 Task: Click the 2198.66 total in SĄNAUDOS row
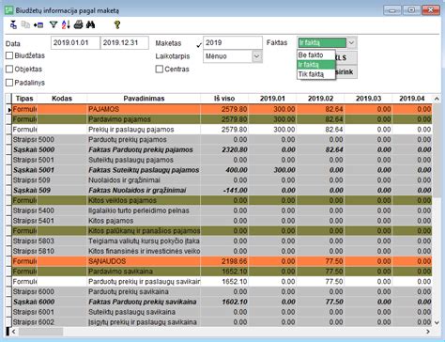(235, 261)
